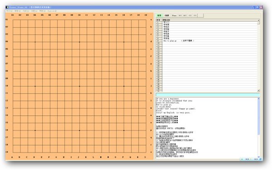The image size is (272, 170).
Task: Close the Go program window
Action: (x=261, y=7)
